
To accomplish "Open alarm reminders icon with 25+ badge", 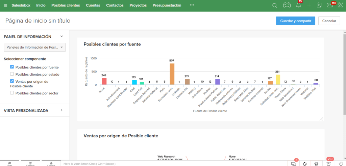I will [x=329, y=163].
